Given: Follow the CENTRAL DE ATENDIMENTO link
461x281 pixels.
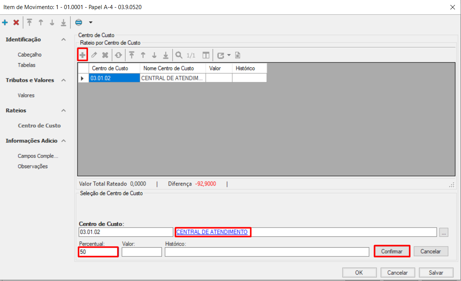Looking at the screenshot, I should (212, 232).
